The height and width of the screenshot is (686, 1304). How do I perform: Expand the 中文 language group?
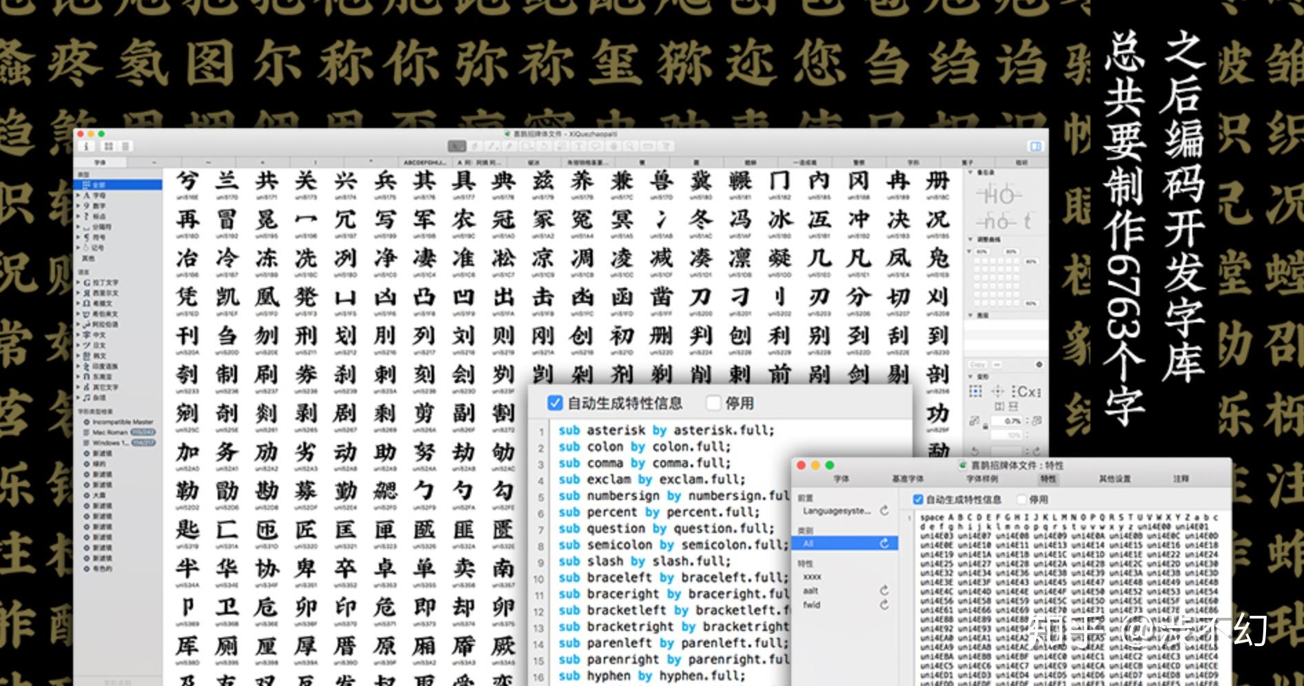coord(78,335)
